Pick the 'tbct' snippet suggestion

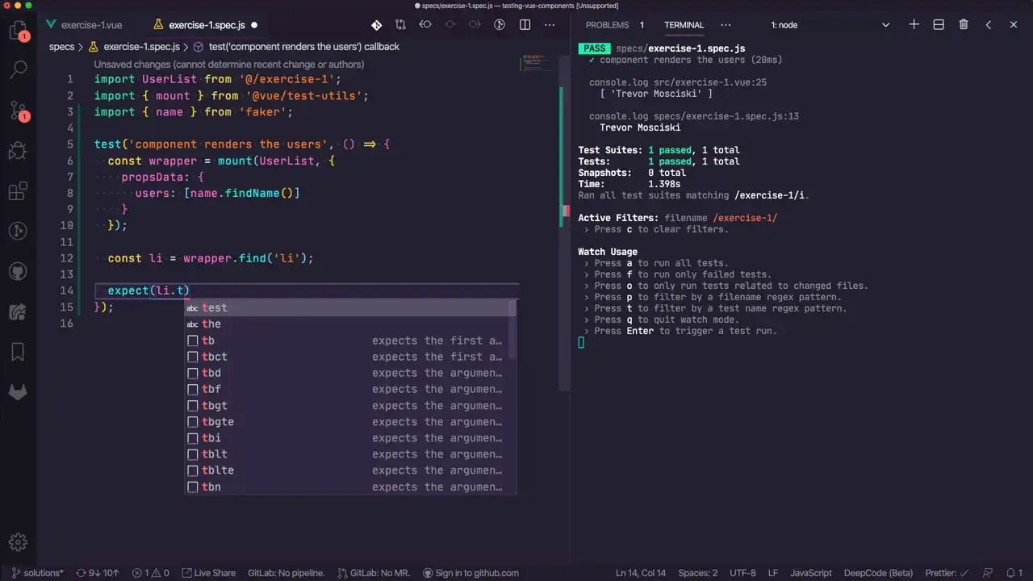click(350, 357)
